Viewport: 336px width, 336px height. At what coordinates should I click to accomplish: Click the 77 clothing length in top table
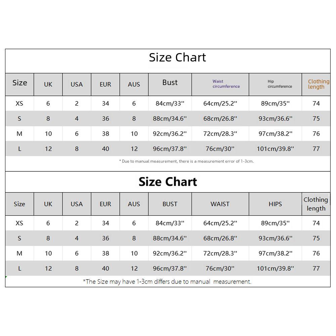[x=316, y=149]
